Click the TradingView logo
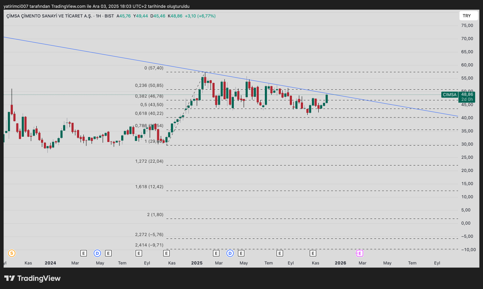 tap(32, 278)
